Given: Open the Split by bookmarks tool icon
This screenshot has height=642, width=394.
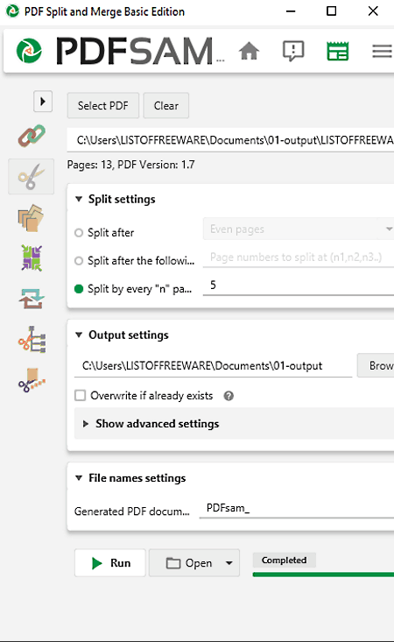Looking at the screenshot, I should coord(32,340).
